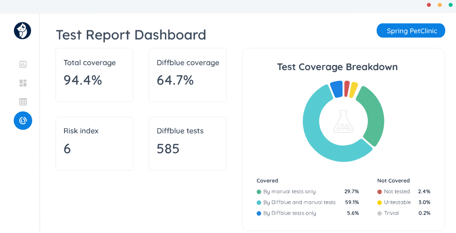Open the table grid sidebar icon
The width and height of the screenshot is (456, 233).
(x=23, y=102)
